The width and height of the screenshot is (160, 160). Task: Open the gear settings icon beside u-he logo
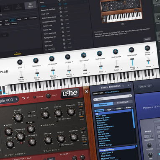pyautogui.click(x=86, y=92)
